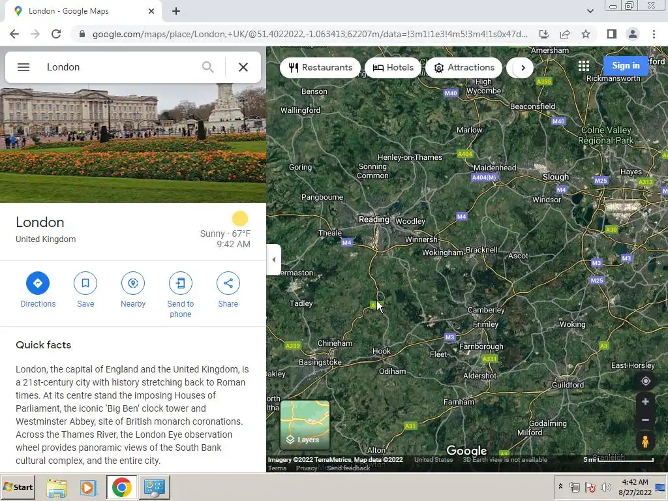This screenshot has height=501, width=668.
Task: Open the Windows Start menu
Action: (x=18, y=487)
